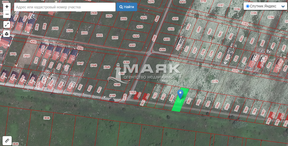Activate the ruler measurement tool
Screen dimensions: 288x146
(x=7, y=141)
